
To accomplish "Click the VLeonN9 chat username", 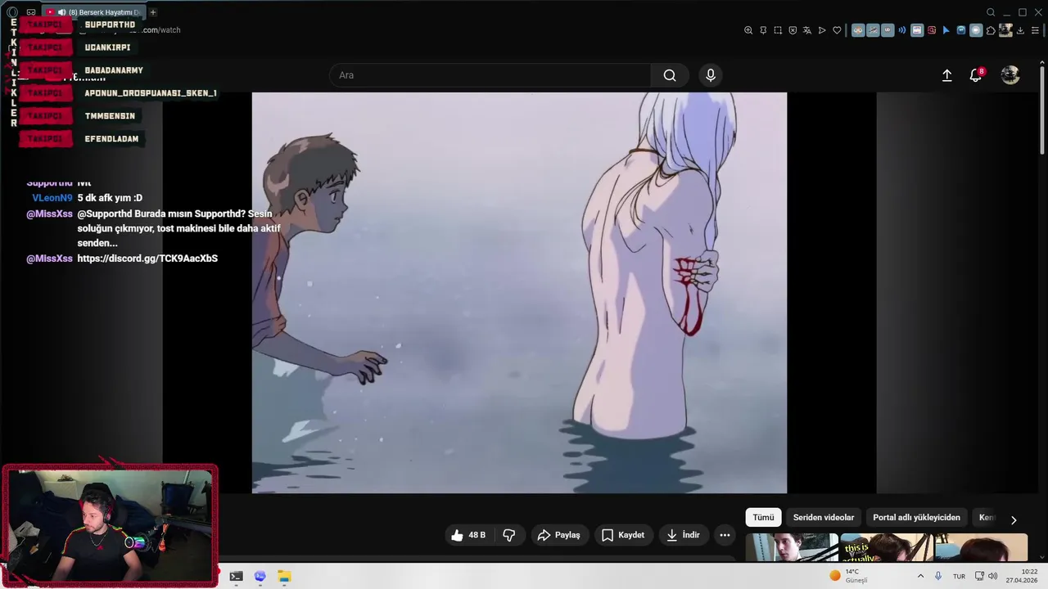I will (52, 198).
